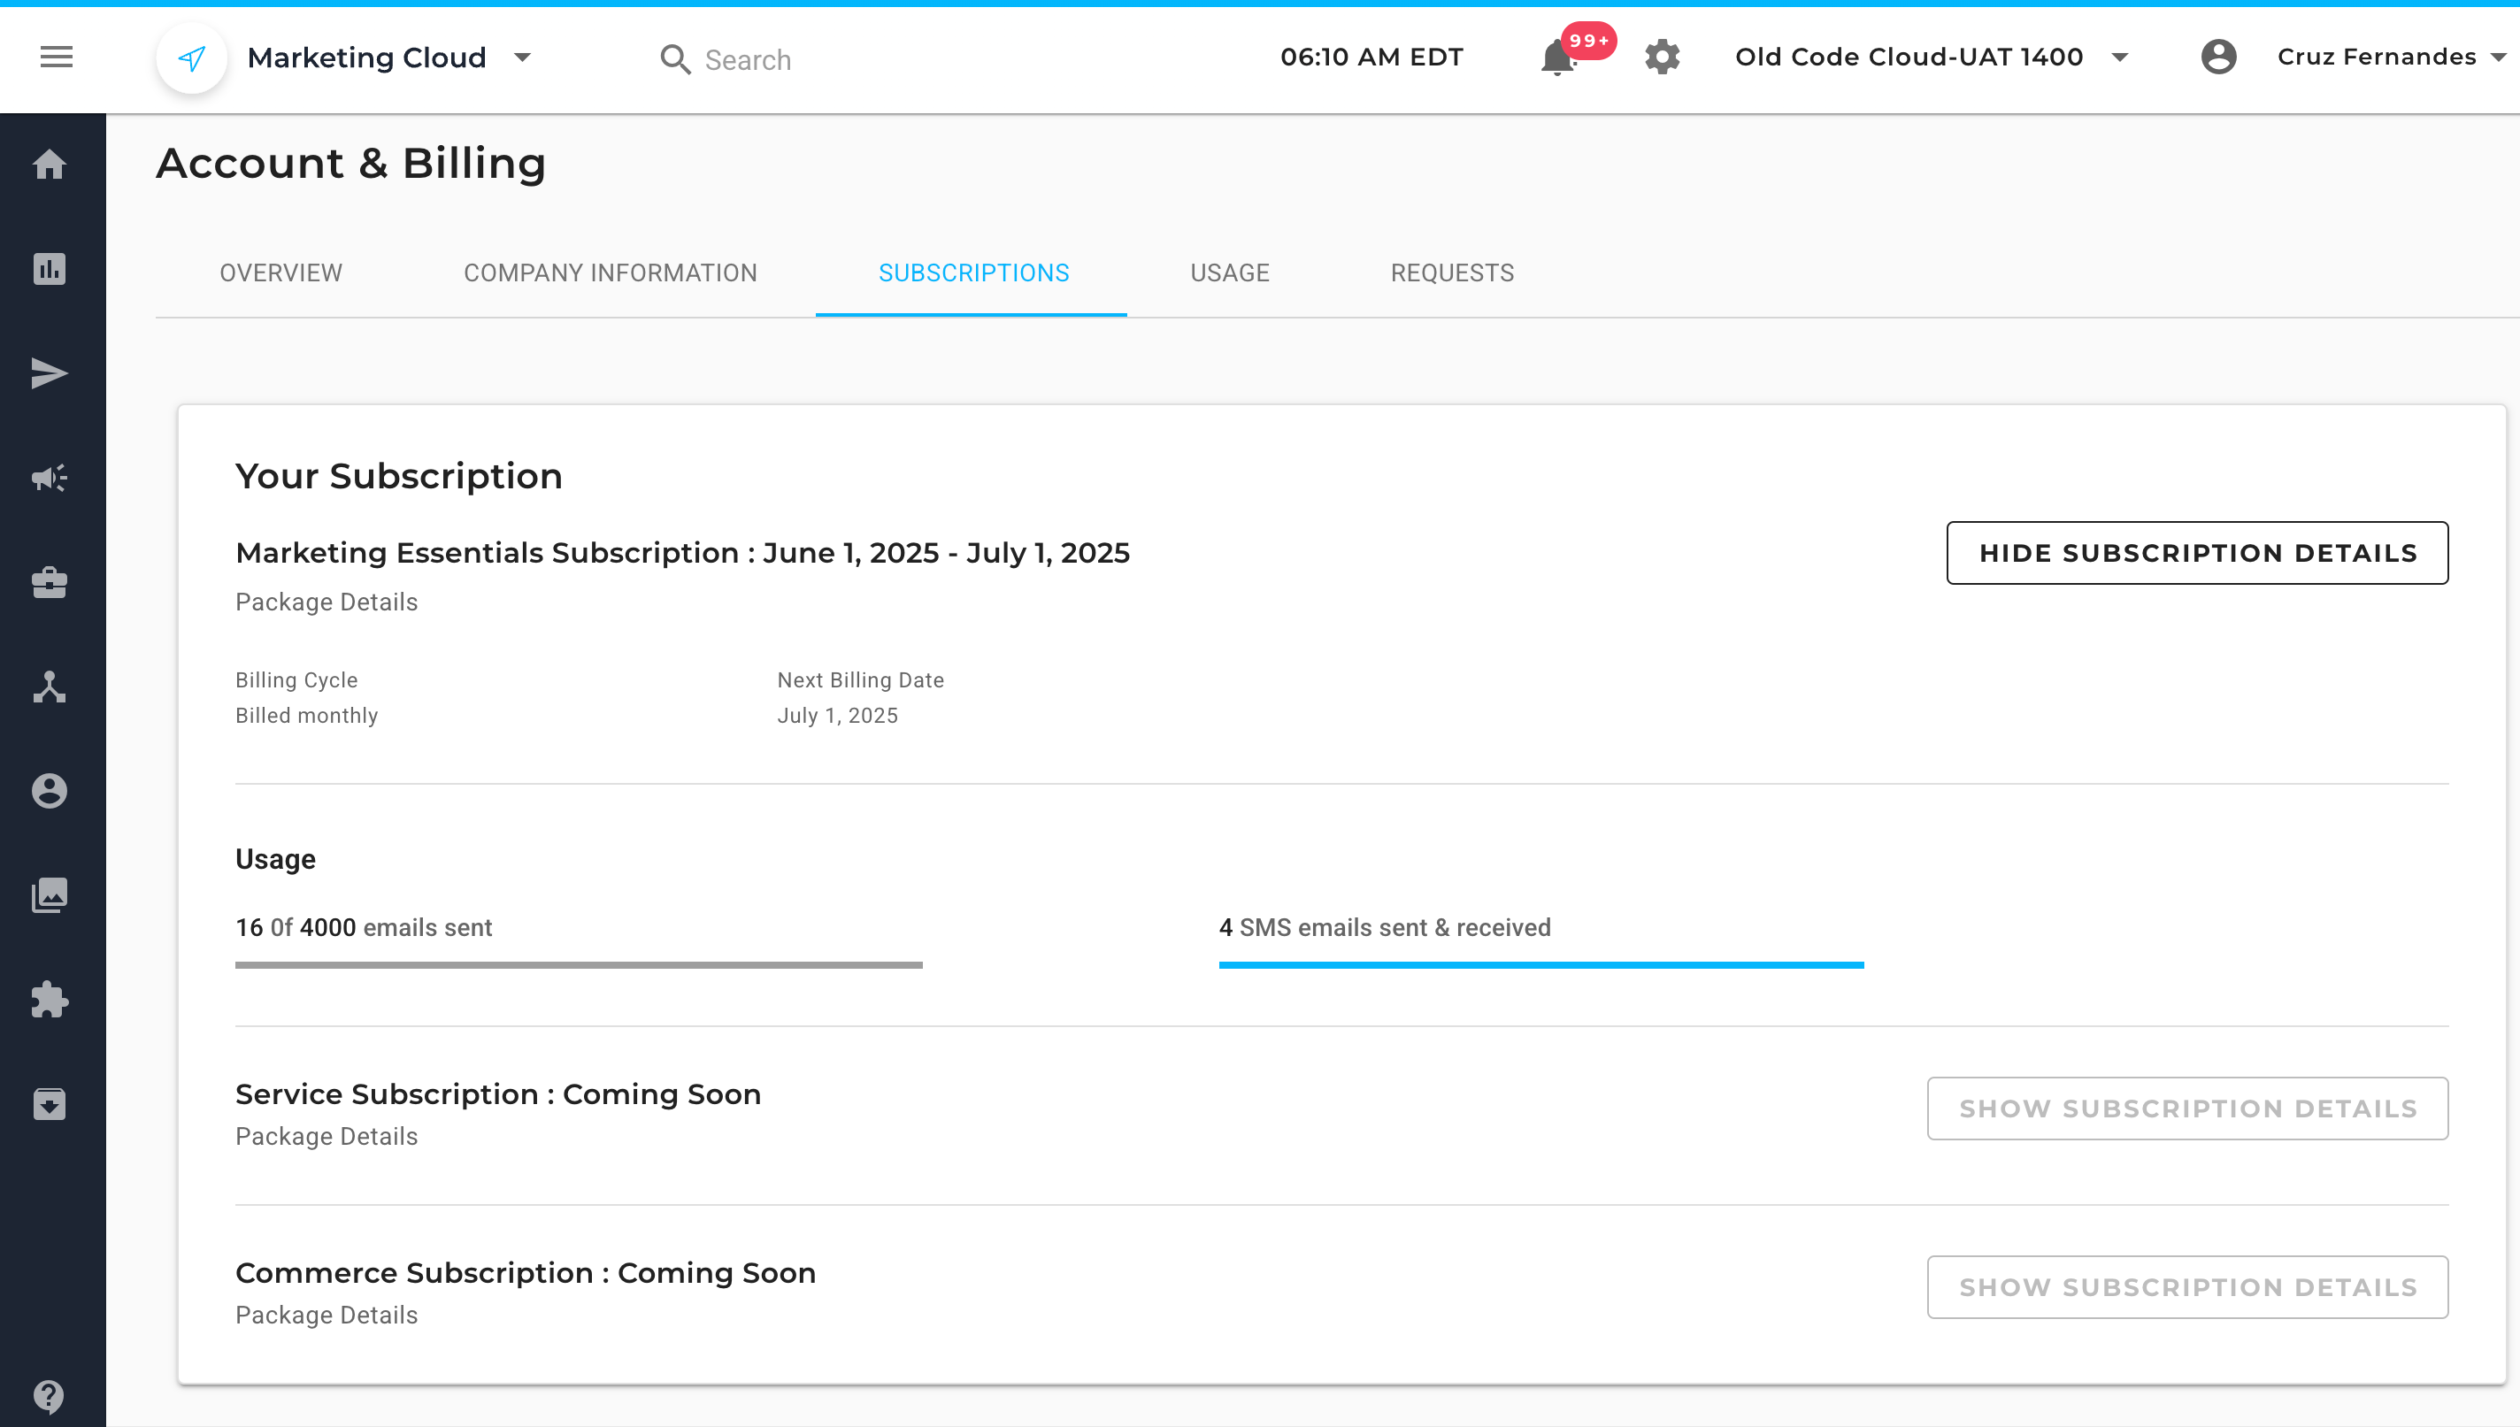Screen dimensions: 2520x1427
Task: Click the Home icon in sidebar
Action: pos(49,164)
